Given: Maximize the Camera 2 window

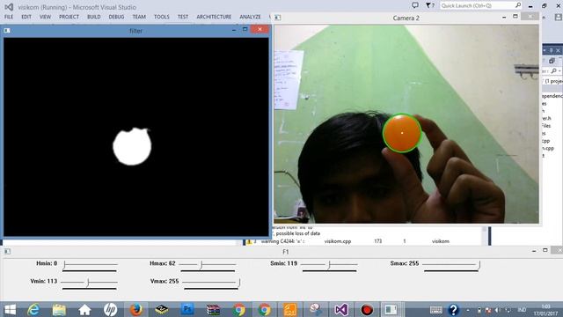Looking at the screenshot, I should [x=515, y=17].
